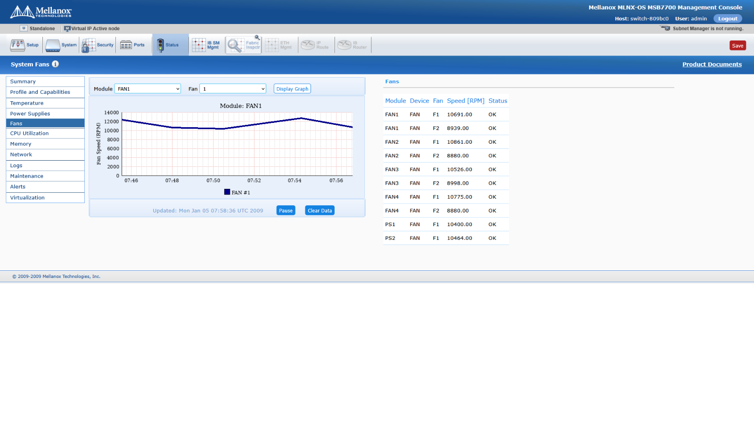This screenshot has width=754, height=424.
Task: Click the FAN1 line graph plot
Action: point(237,144)
